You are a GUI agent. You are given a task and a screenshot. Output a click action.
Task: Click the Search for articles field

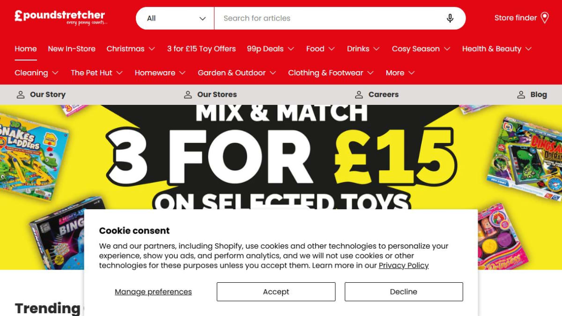coord(330,18)
